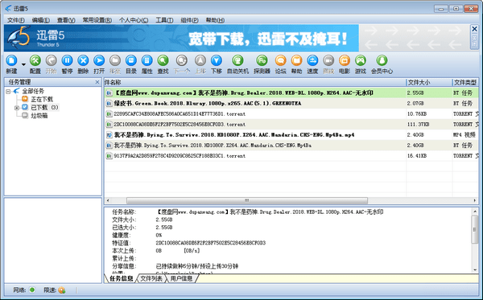Screen dimensions: 483x300
Task: Click the horizontal scrollbar of the task list
Action: pyautogui.click(x=247, y=200)
